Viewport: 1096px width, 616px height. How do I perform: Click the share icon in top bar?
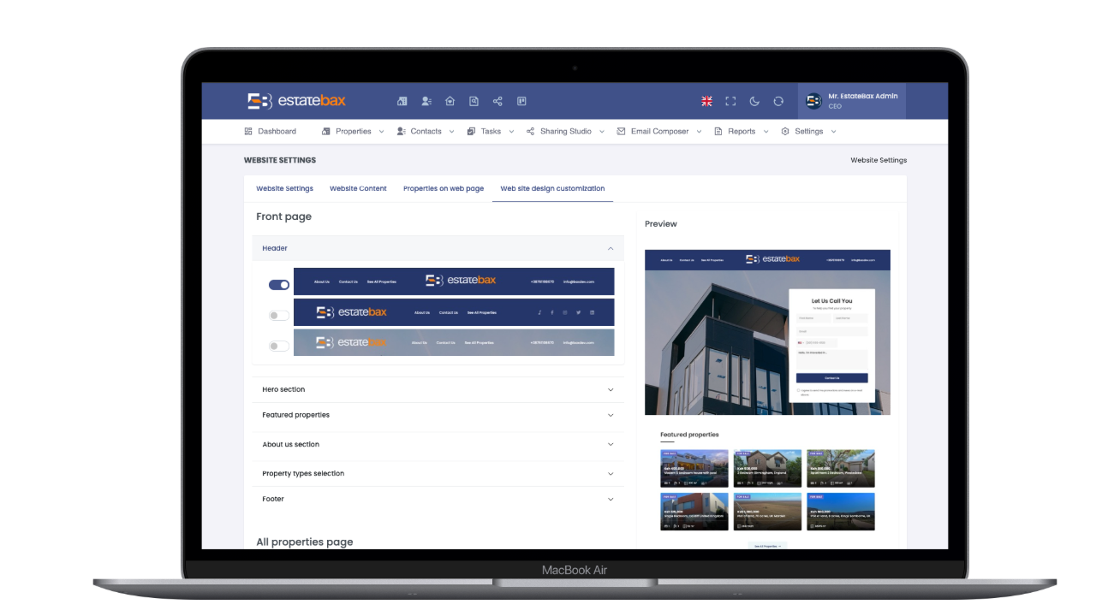[497, 101]
